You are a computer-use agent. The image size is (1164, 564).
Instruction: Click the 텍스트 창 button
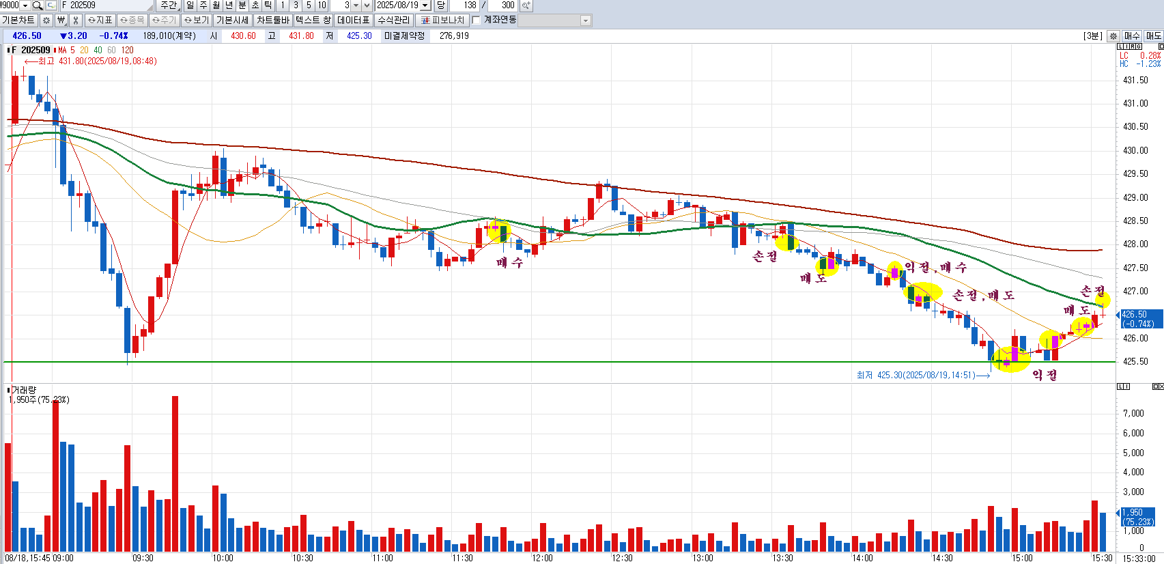[x=313, y=20]
